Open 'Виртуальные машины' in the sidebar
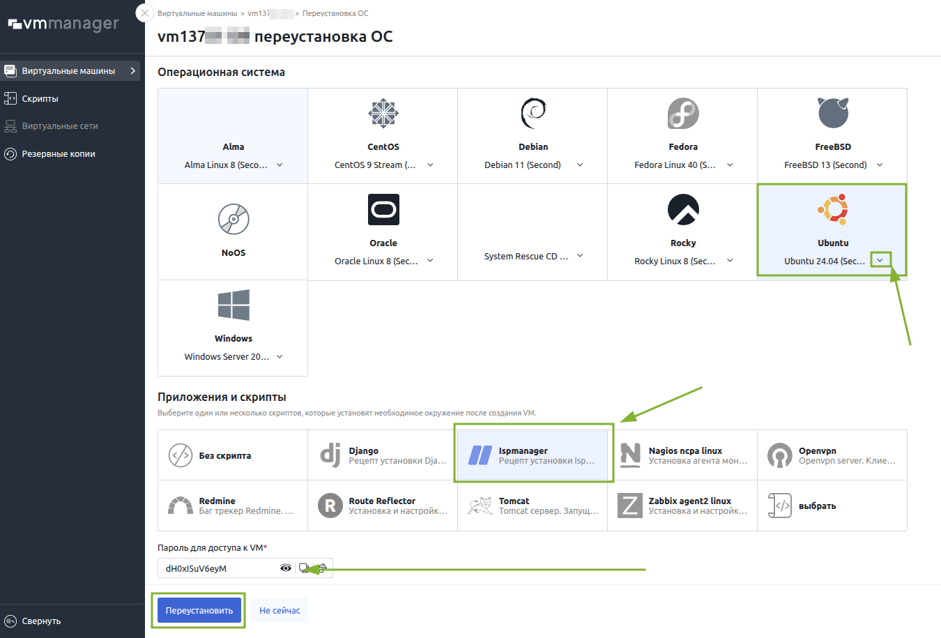 tap(70, 70)
